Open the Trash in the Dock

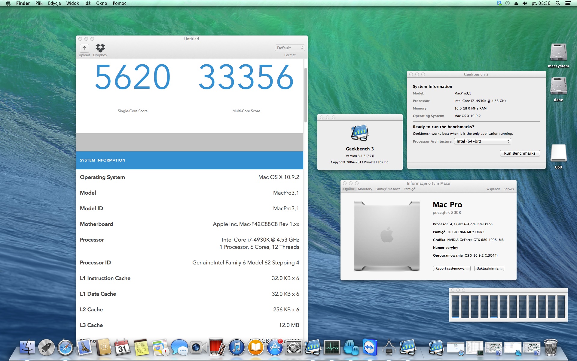551,347
